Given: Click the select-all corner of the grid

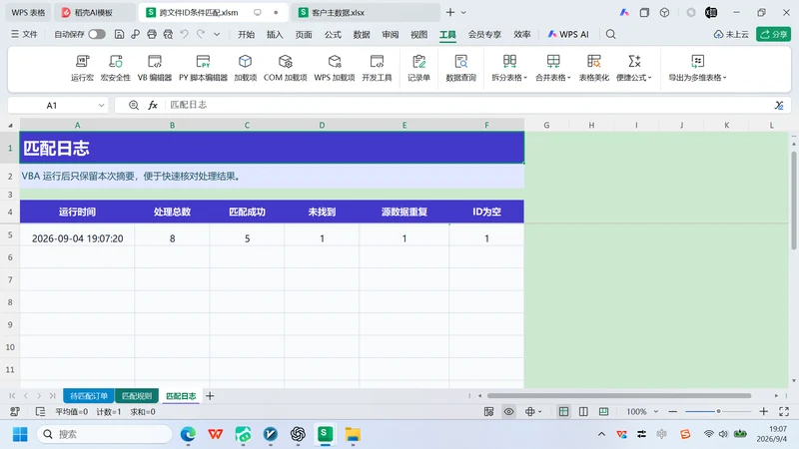Looking at the screenshot, I should pos(10,125).
